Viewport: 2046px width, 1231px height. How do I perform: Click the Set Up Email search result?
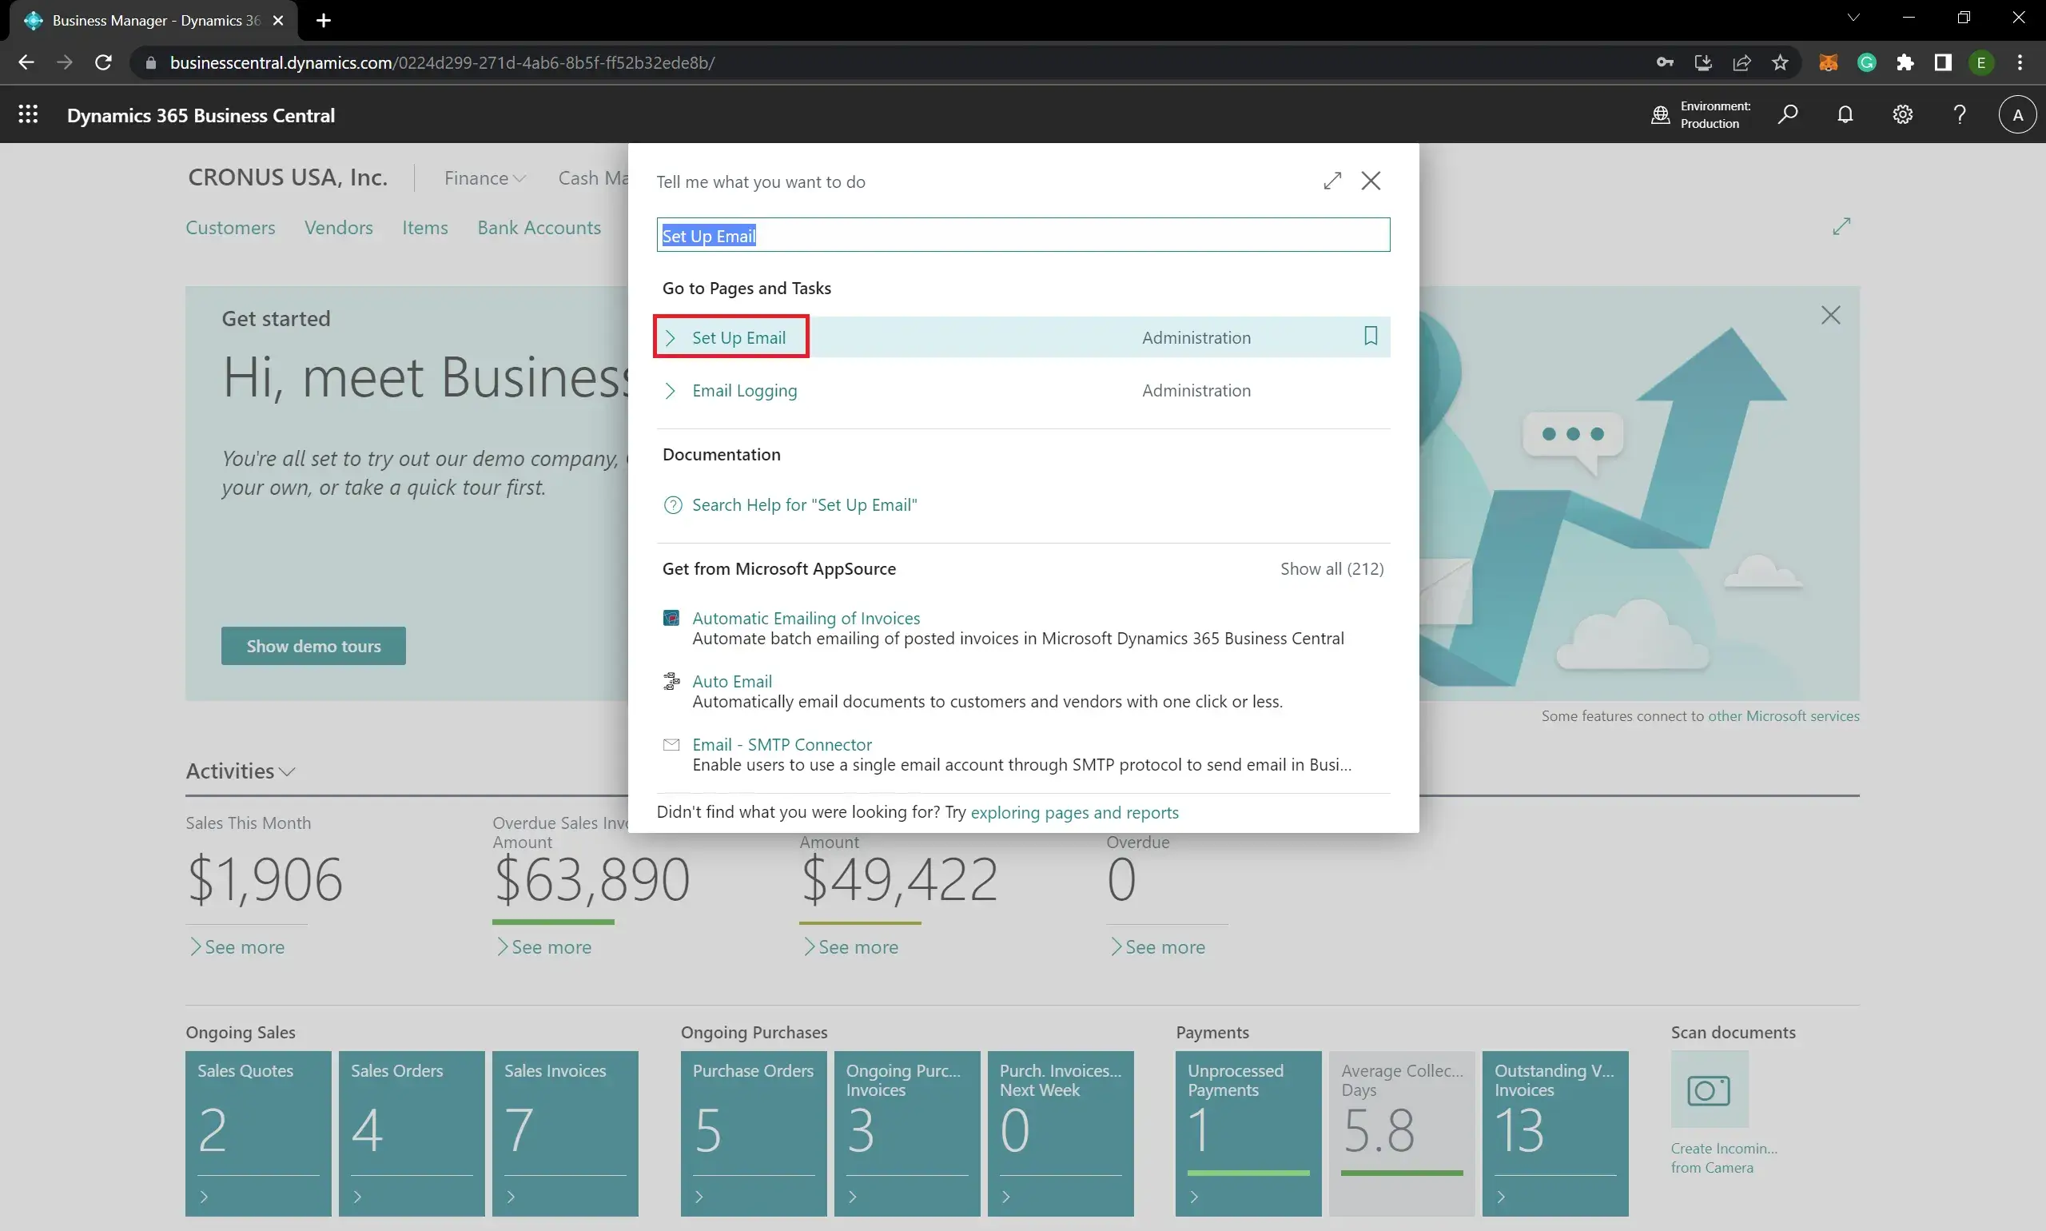[x=738, y=337]
